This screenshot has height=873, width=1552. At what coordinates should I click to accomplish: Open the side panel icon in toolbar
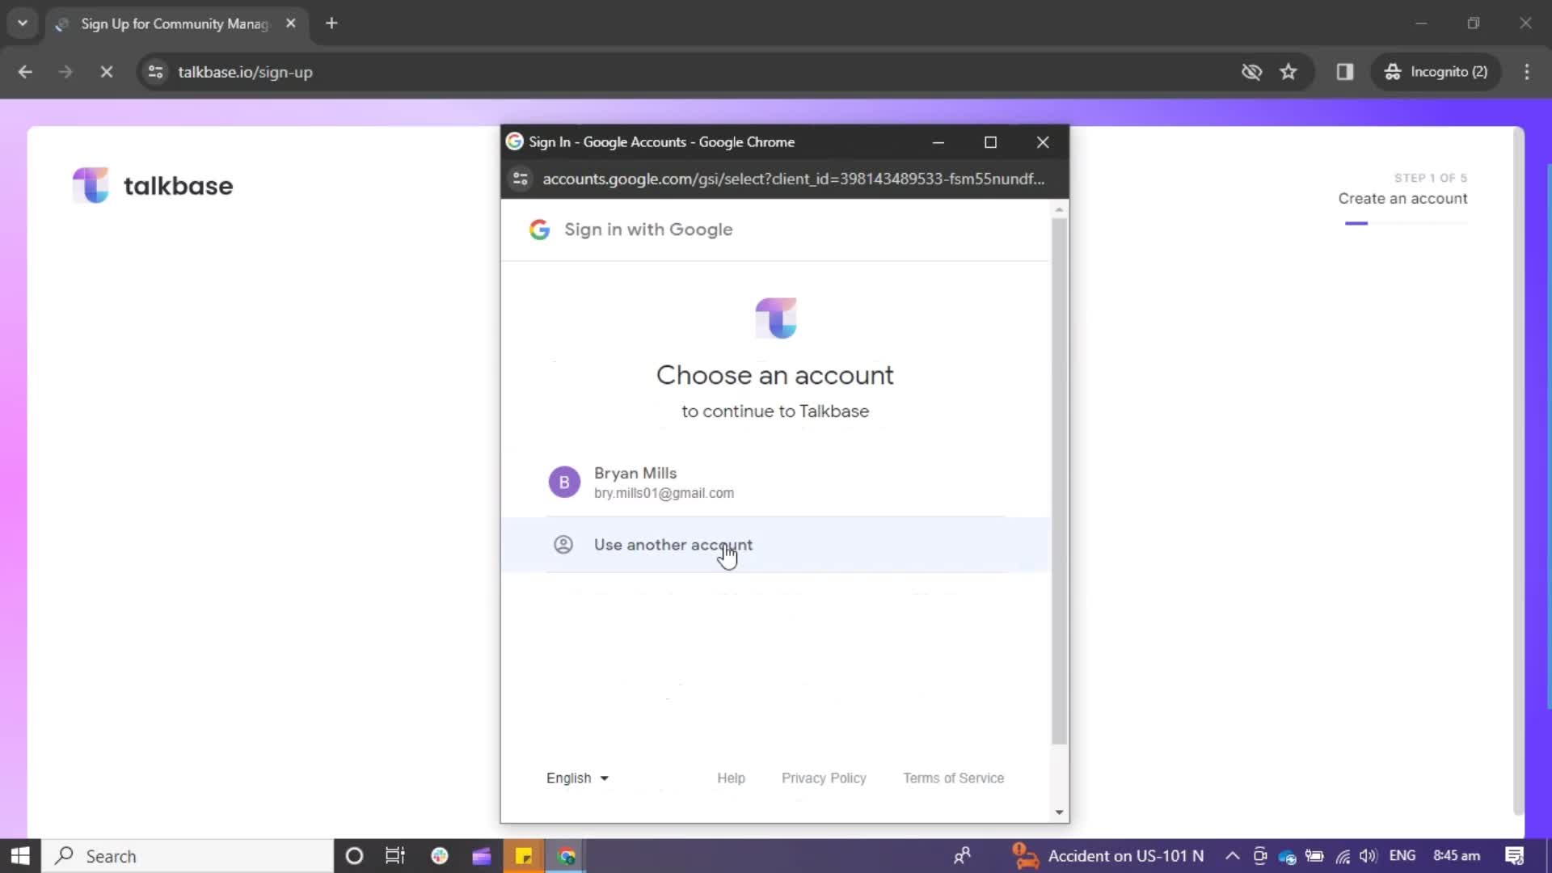click(x=1345, y=72)
